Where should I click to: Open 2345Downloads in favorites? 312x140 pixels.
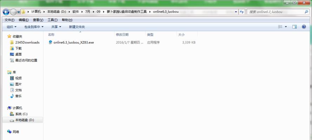27,42
